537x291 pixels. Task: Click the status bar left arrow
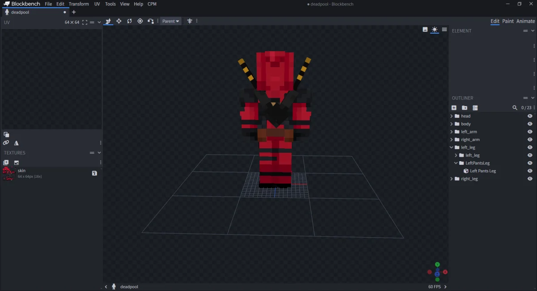point(106,287)
